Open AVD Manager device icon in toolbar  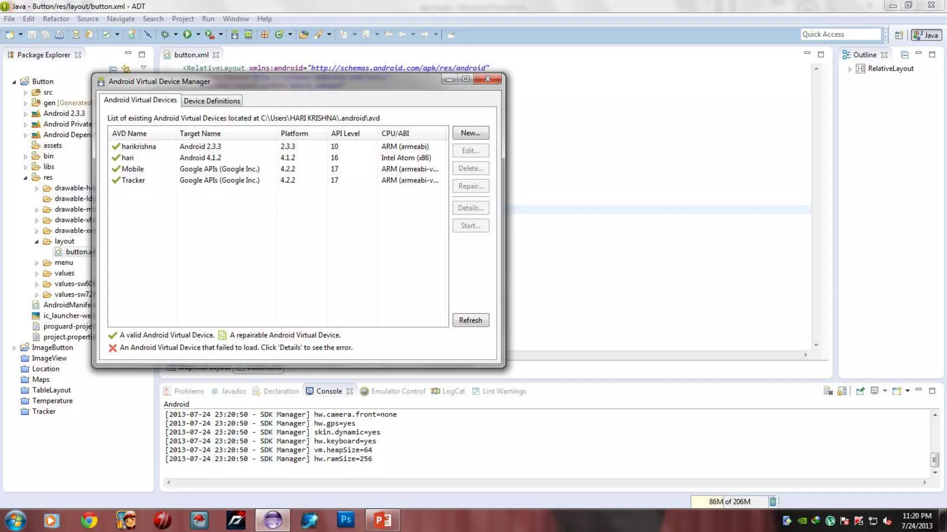point(248,35)
